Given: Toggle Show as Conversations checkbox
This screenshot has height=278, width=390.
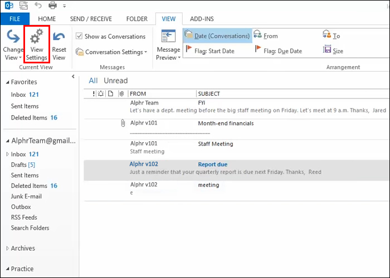Looking at the screenshot, I should tap(80, 37).
